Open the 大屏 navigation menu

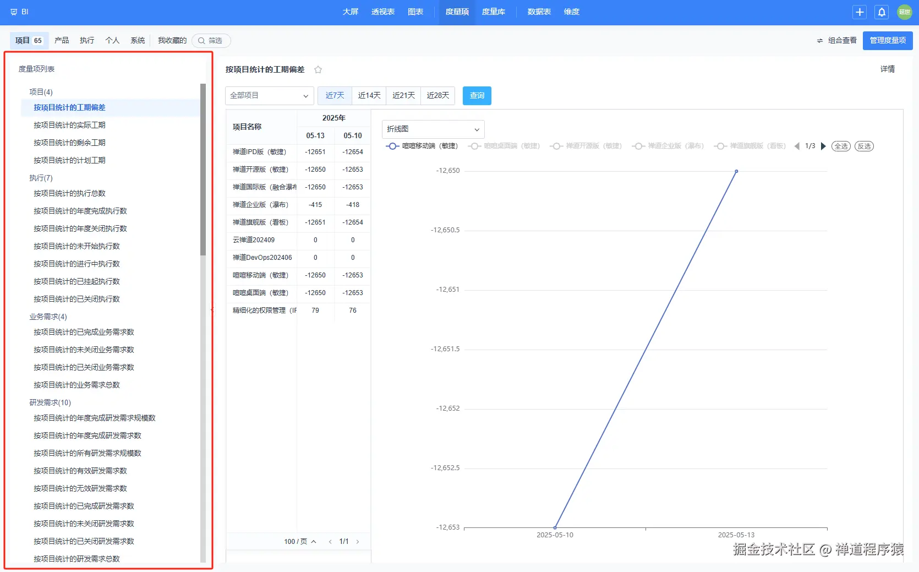351,12
